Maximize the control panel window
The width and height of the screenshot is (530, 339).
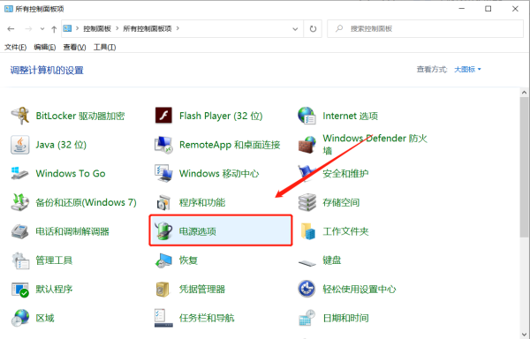(488, 9)
